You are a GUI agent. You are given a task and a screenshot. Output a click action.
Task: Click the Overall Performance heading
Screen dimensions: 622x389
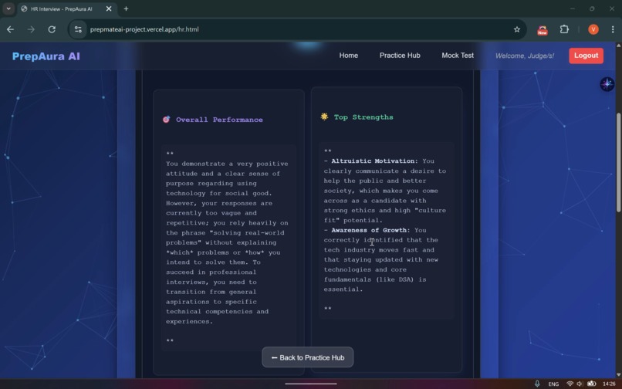tap(219, 120)
